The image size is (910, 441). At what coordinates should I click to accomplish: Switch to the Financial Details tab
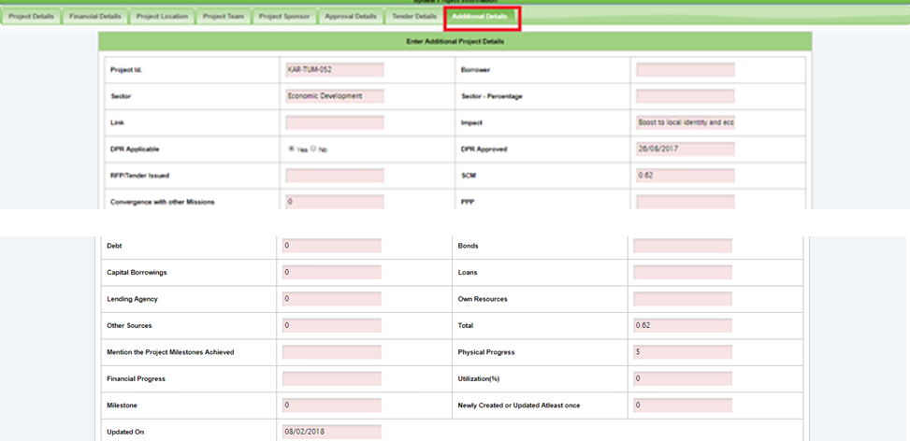(94, 17)
